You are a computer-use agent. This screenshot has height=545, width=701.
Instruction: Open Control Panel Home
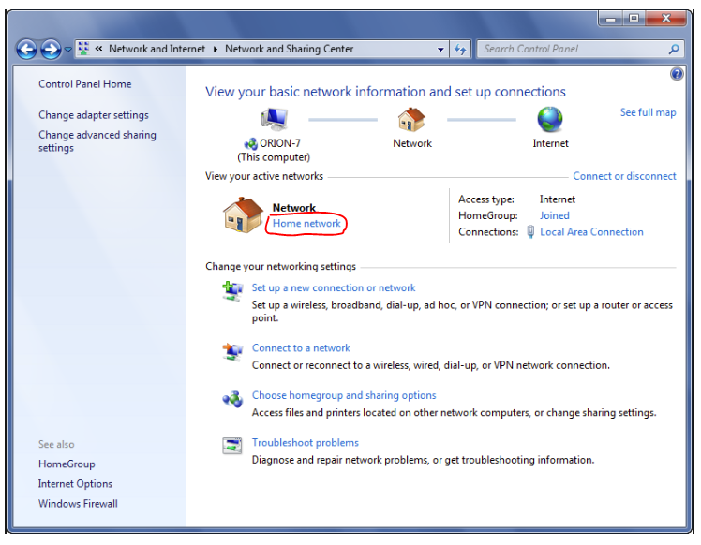[x=85, y=84]
